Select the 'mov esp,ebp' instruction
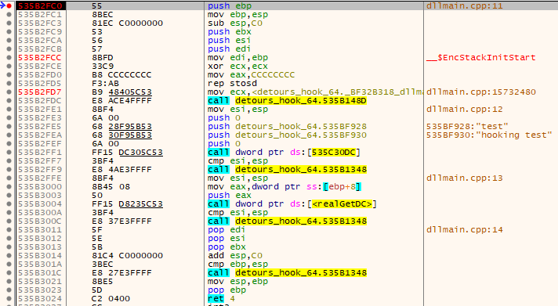558x306 pixels. [237, 282]
